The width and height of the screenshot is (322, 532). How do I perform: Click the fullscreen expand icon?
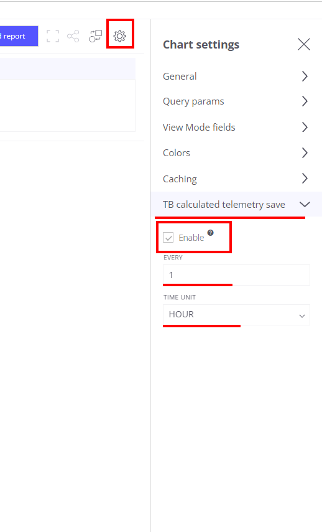pyautogui.click(x=53, y=36)
